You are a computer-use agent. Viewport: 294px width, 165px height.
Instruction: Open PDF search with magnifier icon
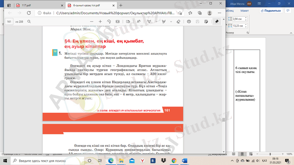(29, 22)
